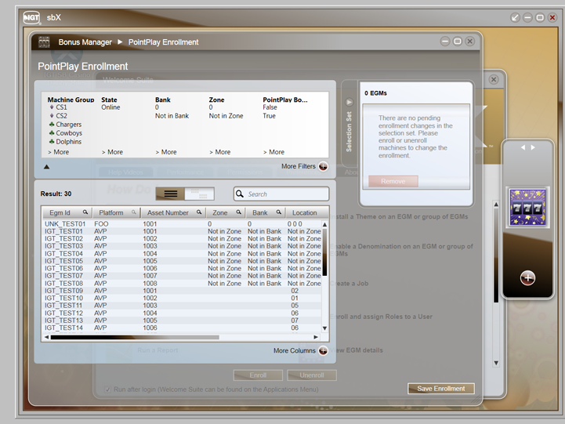Filter by Egm Id column magnifier icon
The image size is (565, 424).
85,212
